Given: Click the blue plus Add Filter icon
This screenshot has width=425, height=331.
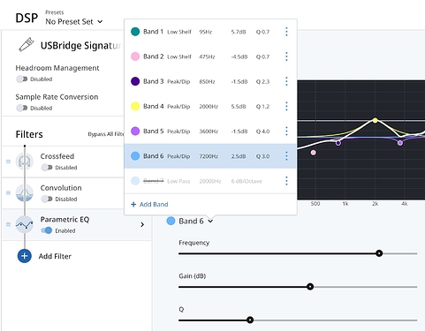Looking at the screenshot, I should pos(25,256).
